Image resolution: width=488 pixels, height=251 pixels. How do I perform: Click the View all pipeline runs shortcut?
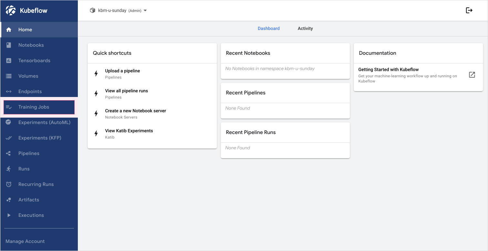click(152, 94)
